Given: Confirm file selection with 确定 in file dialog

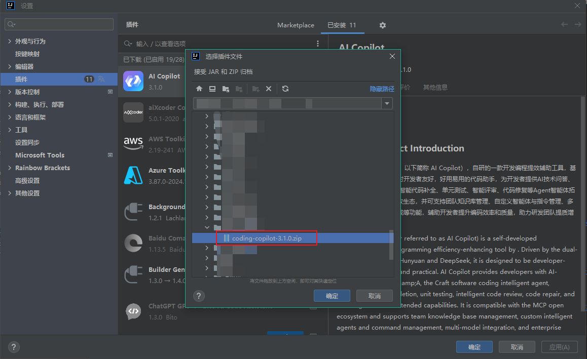Looking at the screenshot, I should click(332, 296).
